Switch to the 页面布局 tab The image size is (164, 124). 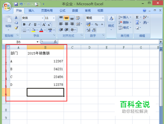[47, 11]
